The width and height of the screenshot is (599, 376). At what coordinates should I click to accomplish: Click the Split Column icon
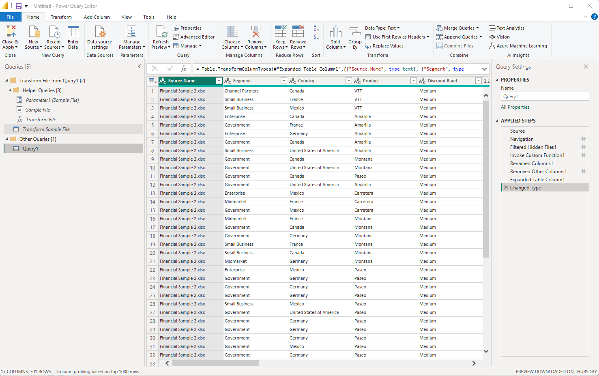[x=336, y=32]
